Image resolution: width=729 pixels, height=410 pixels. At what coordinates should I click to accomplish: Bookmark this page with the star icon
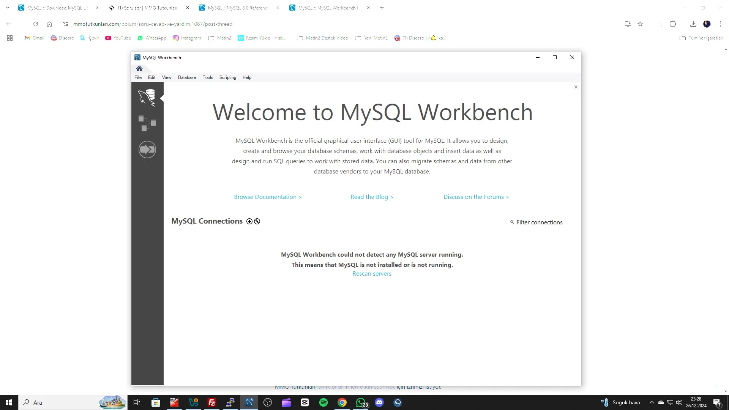pos(640,24)
